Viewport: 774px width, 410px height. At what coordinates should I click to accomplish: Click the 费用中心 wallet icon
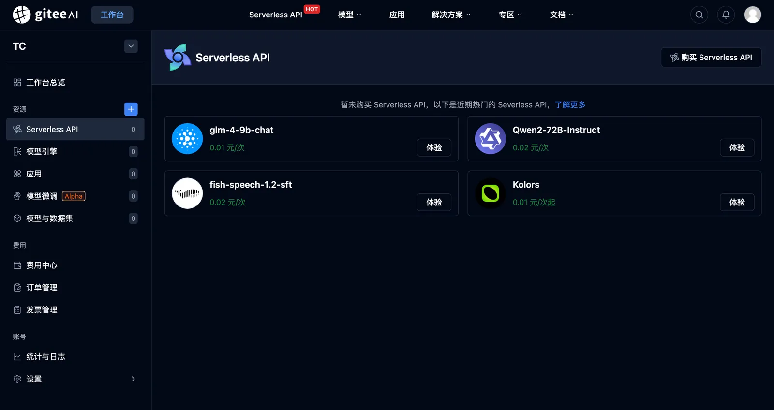tap(17, 265)
